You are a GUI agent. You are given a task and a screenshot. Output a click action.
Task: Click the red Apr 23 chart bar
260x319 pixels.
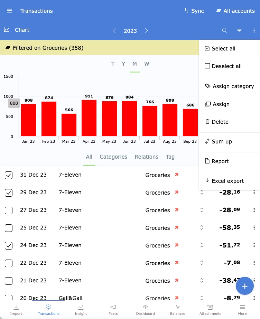pos(89,118)
